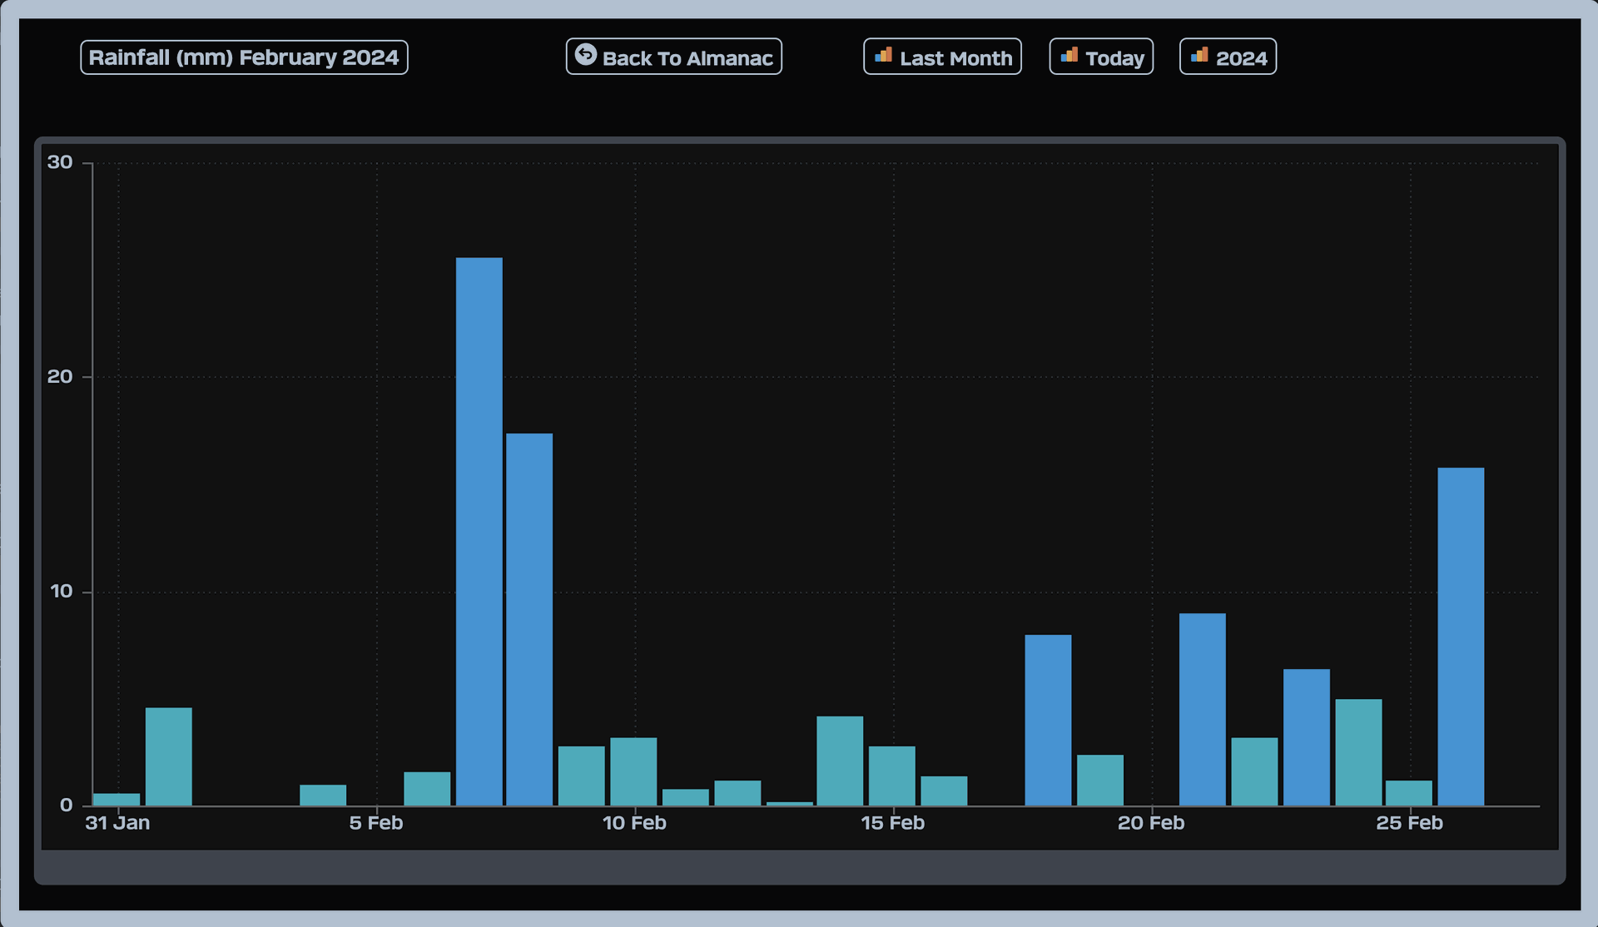Viewport: 1598px width, 927px height.
Task: Click the teal bar on 24 Feb
Action: 1358,752
